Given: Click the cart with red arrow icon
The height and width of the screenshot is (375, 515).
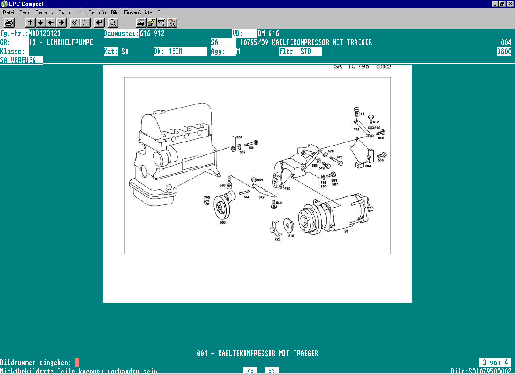Looking at the screenshot, I should pos(172,22).
